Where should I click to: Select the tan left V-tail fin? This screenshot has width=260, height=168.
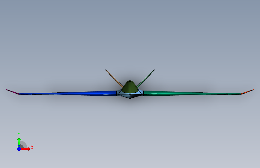(x=114, y=78)
